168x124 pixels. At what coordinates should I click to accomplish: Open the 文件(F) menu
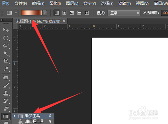click(21, 4)
